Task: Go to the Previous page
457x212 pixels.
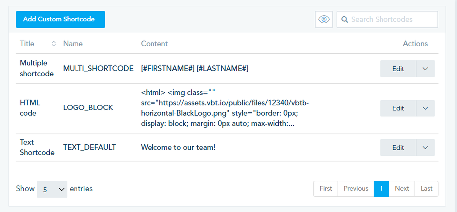Action: (356, 189)
